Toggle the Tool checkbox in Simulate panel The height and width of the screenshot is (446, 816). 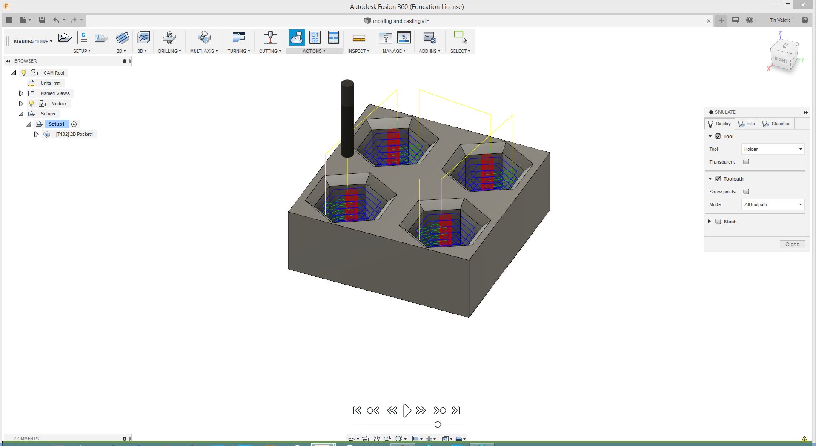(718, 136)
